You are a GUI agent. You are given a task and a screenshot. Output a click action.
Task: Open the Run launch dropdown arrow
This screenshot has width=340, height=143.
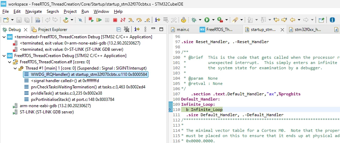[x=213, y=20]
